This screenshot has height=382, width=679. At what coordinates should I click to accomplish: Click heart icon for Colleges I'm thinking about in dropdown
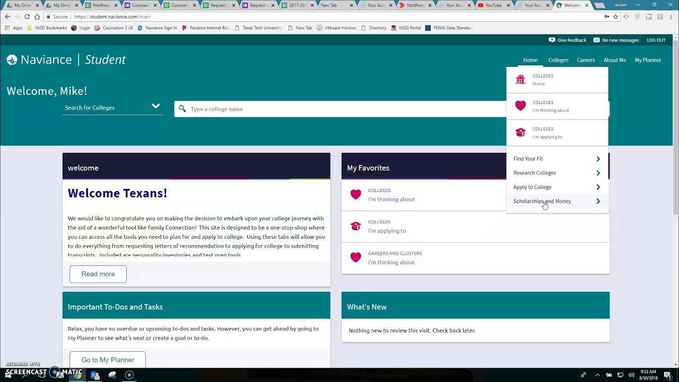pyautogui.click(x=520, y=106)
